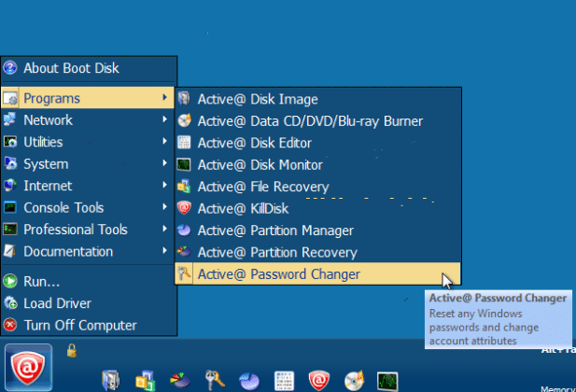Expand the Network submenu
This screenshot has height=392, width=576.
click(88, 119)
